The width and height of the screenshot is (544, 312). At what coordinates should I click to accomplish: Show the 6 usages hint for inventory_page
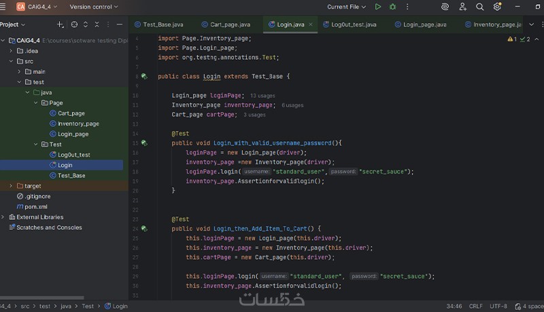tap(292, 105)
